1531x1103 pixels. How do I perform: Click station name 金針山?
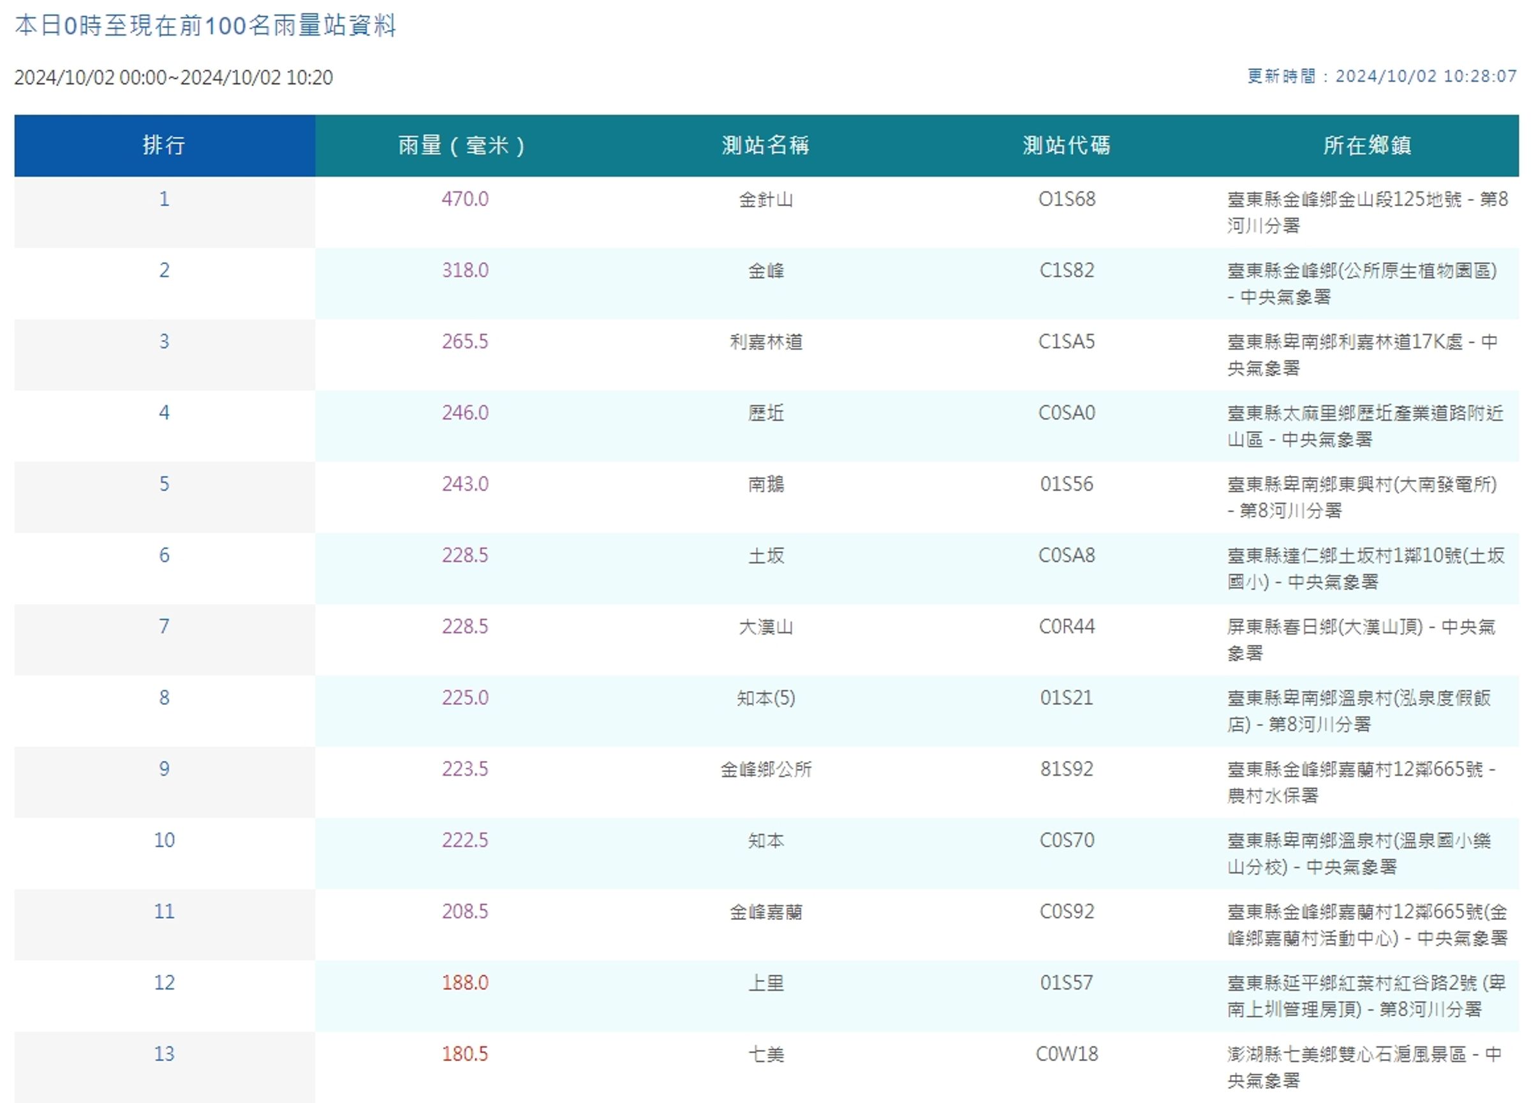[x=765, y=199]
